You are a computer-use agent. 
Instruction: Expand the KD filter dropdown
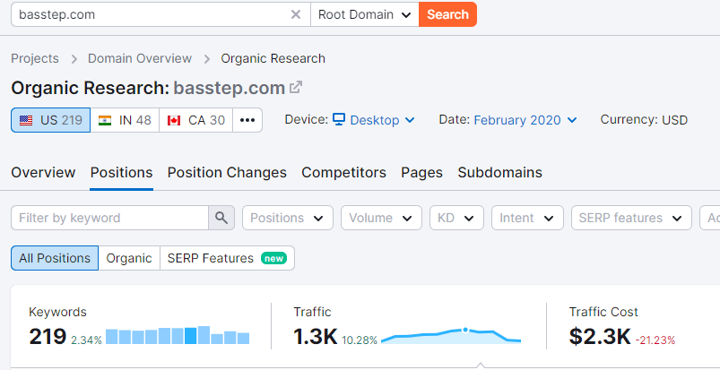coord(456,218)
